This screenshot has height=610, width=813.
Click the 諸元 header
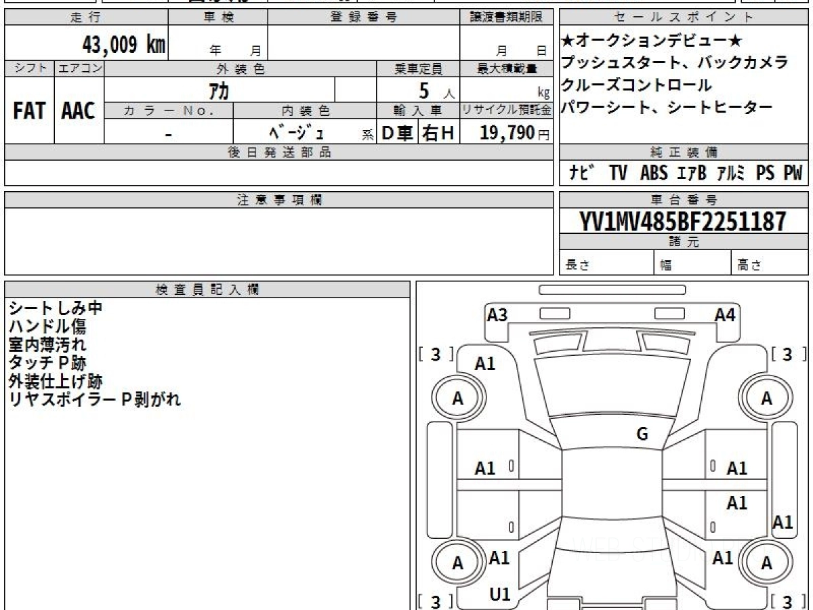coord(683,242)
